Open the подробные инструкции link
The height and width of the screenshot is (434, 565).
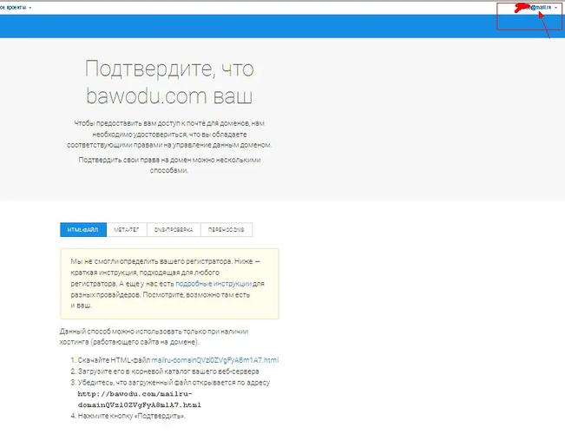tap(214, 284)
